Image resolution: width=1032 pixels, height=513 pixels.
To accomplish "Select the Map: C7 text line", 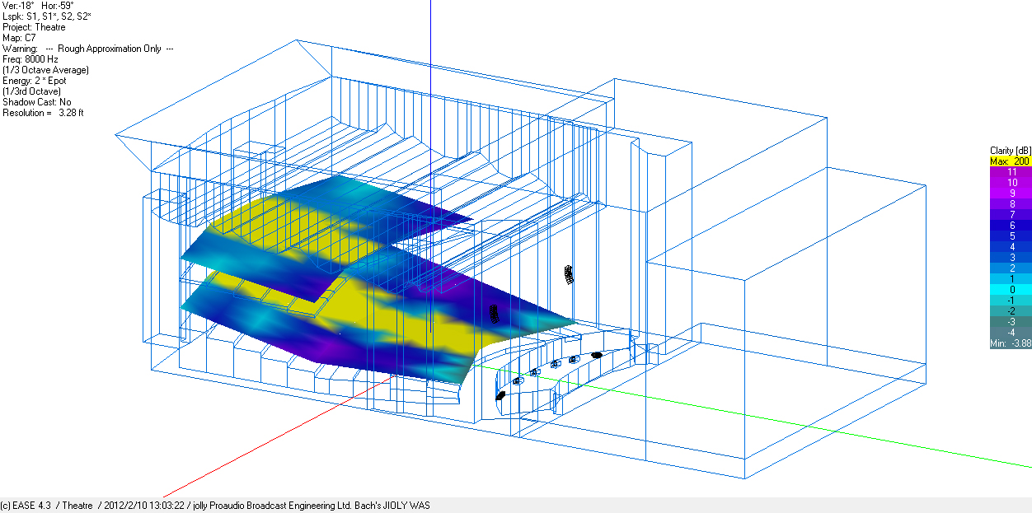I will coord(20,38).
